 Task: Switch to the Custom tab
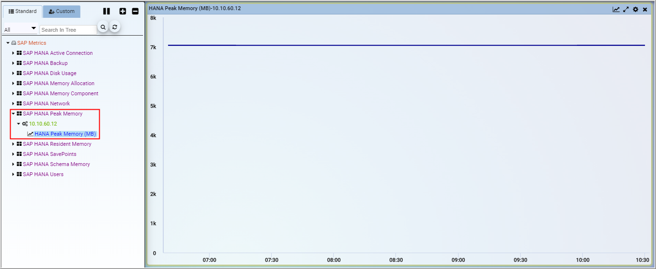coord(62,12)
